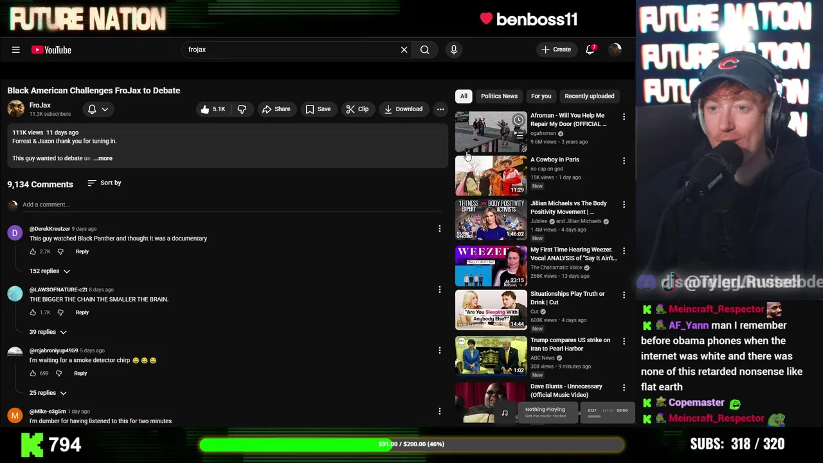
Task: Like DerekKreutzer's comment
Action: (33, 251)
